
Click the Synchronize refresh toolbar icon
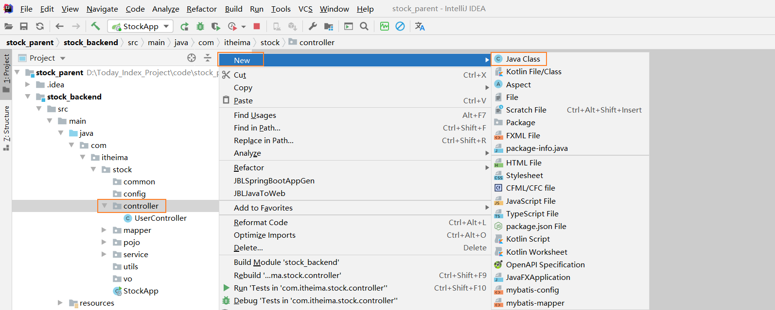[40, 26]
